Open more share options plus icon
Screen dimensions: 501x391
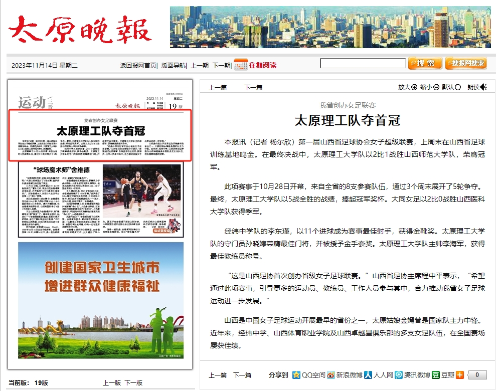click(x=459, y=375)
